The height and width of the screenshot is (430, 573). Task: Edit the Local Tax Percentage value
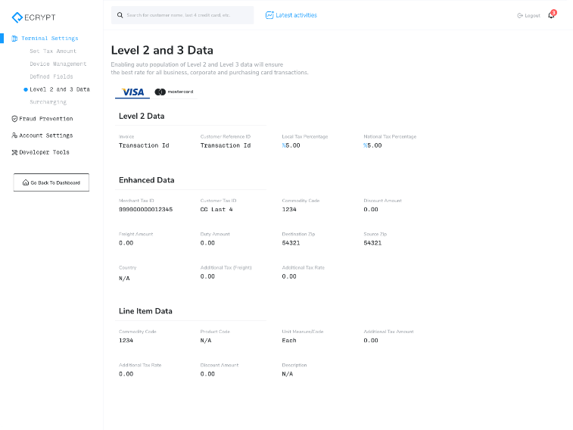point(293,145)
